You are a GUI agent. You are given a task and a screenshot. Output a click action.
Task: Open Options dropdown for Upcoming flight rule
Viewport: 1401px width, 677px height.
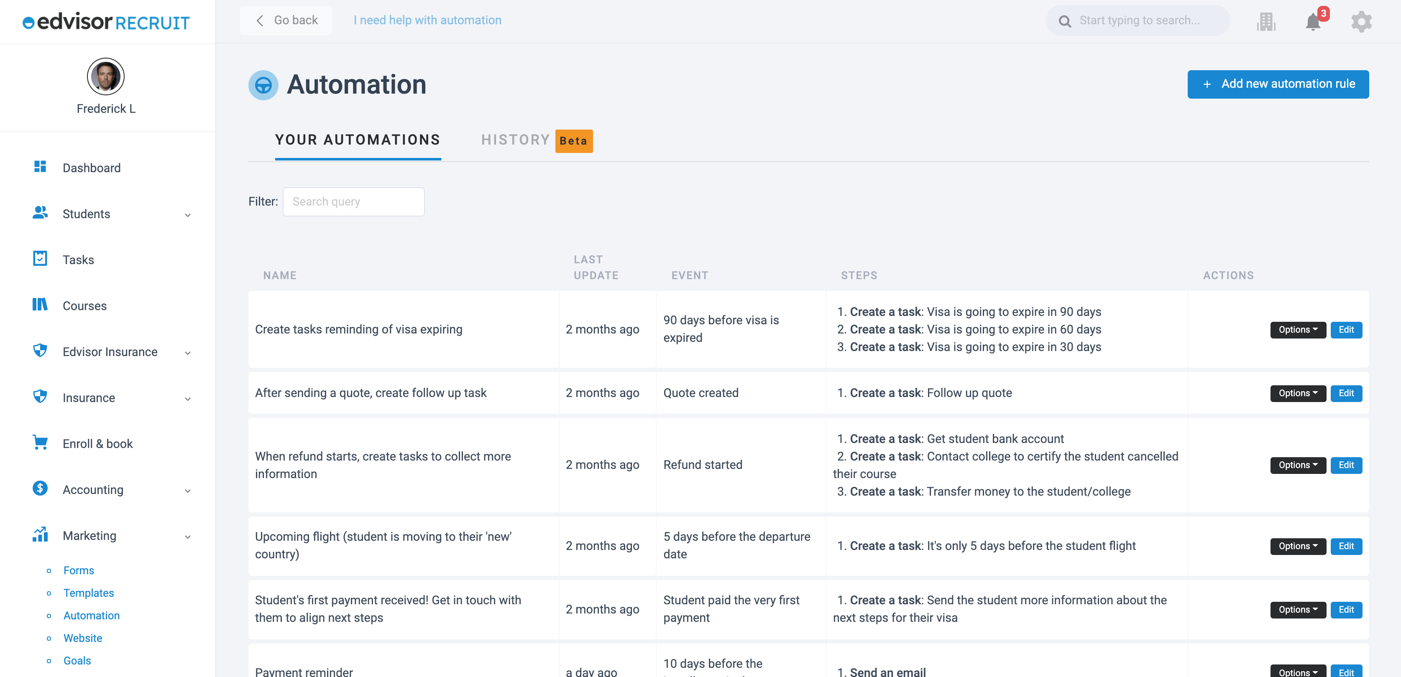tap(1298, 546)
